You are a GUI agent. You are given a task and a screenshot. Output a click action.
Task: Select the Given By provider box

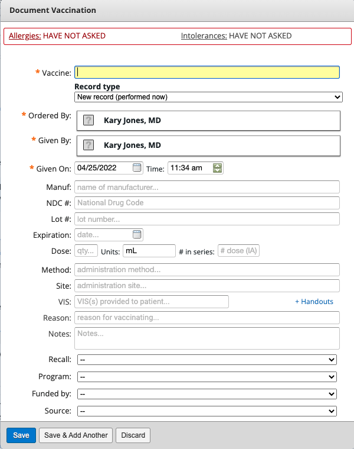coord(208,146)
